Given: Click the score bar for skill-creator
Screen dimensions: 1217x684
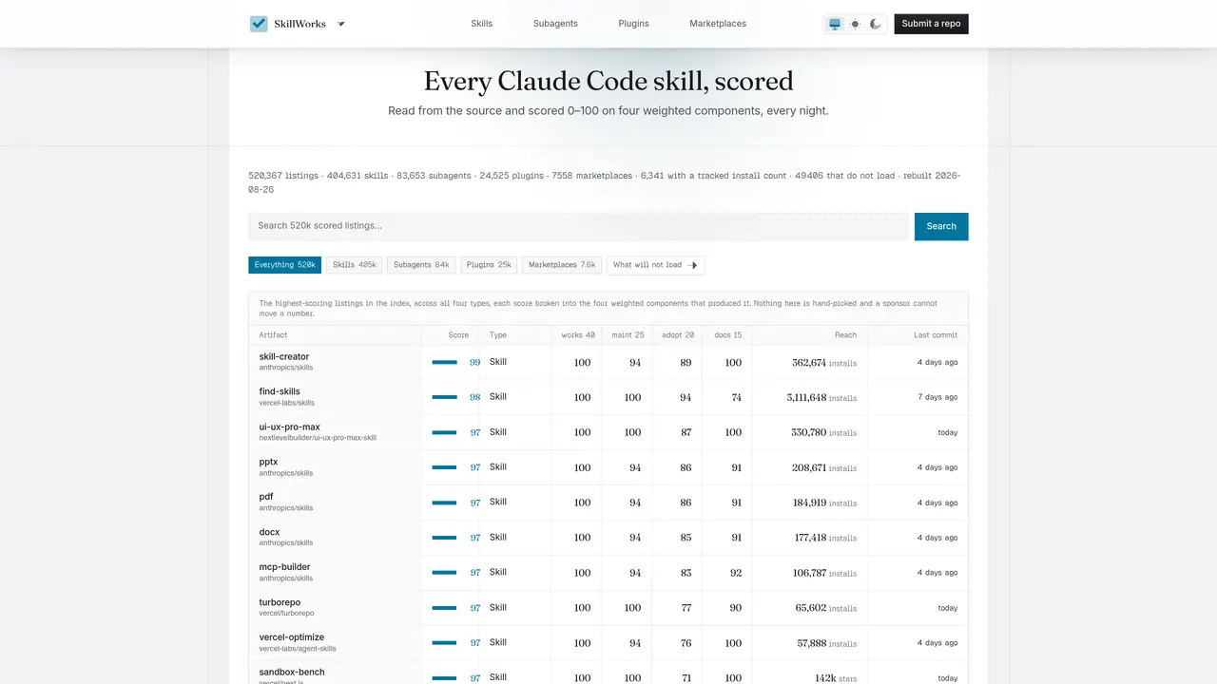Looking at the screenshot, I should click(444, 362).
